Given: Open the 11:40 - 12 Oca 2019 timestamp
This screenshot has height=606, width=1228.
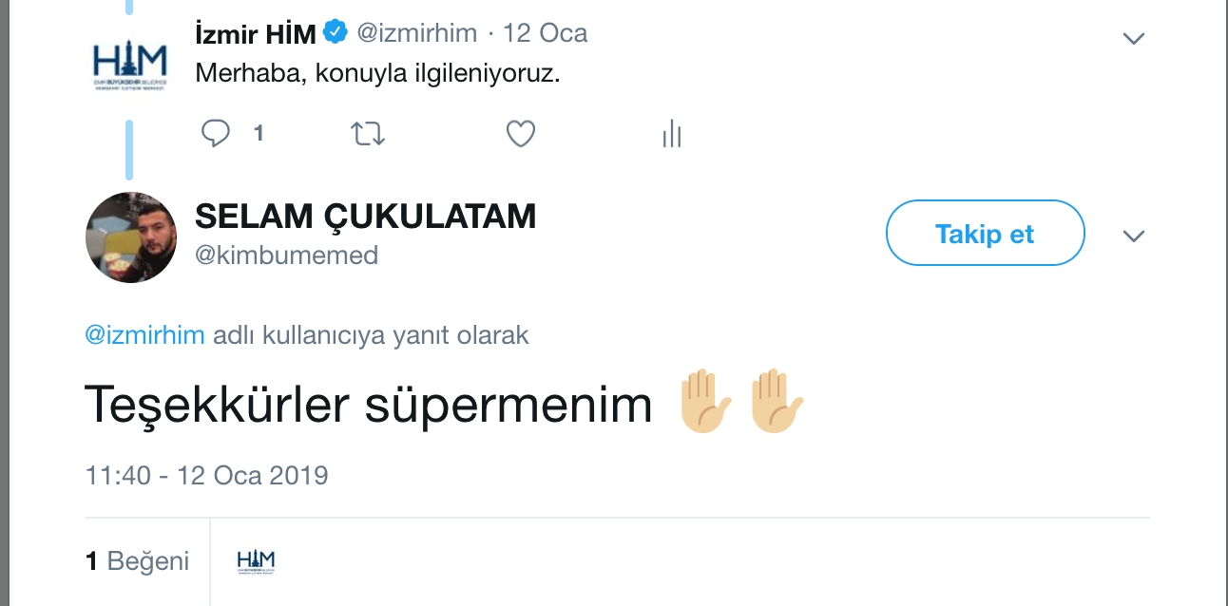Looking at the screenshot, I should point(206,475).
